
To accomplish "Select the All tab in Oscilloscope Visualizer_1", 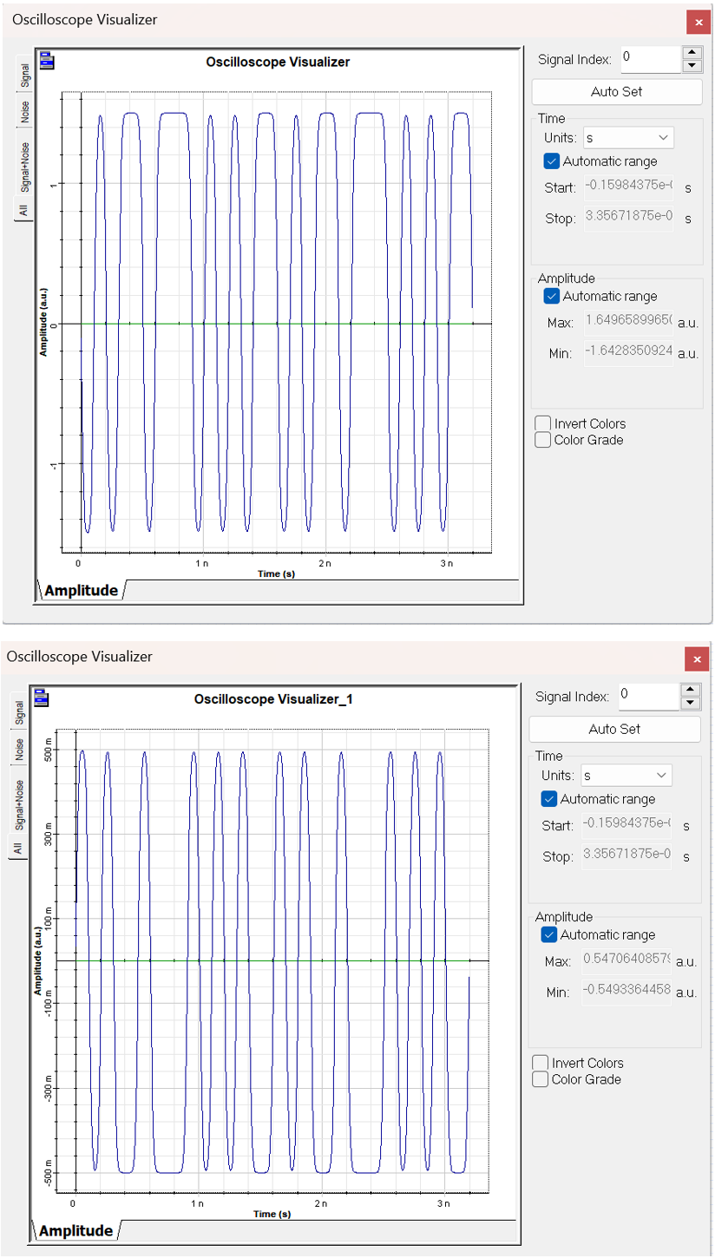I will tap(20, 848).
